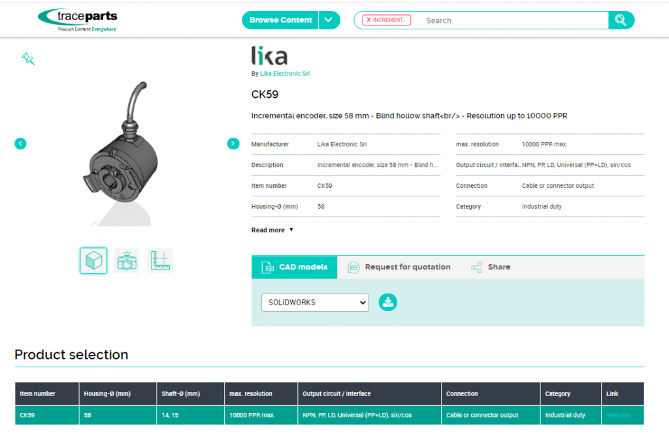Click the magnifying glass search icon
669x441 pixels.
(x=621, y=20)
